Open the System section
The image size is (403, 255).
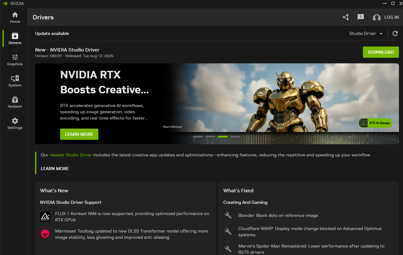[15, 81]
